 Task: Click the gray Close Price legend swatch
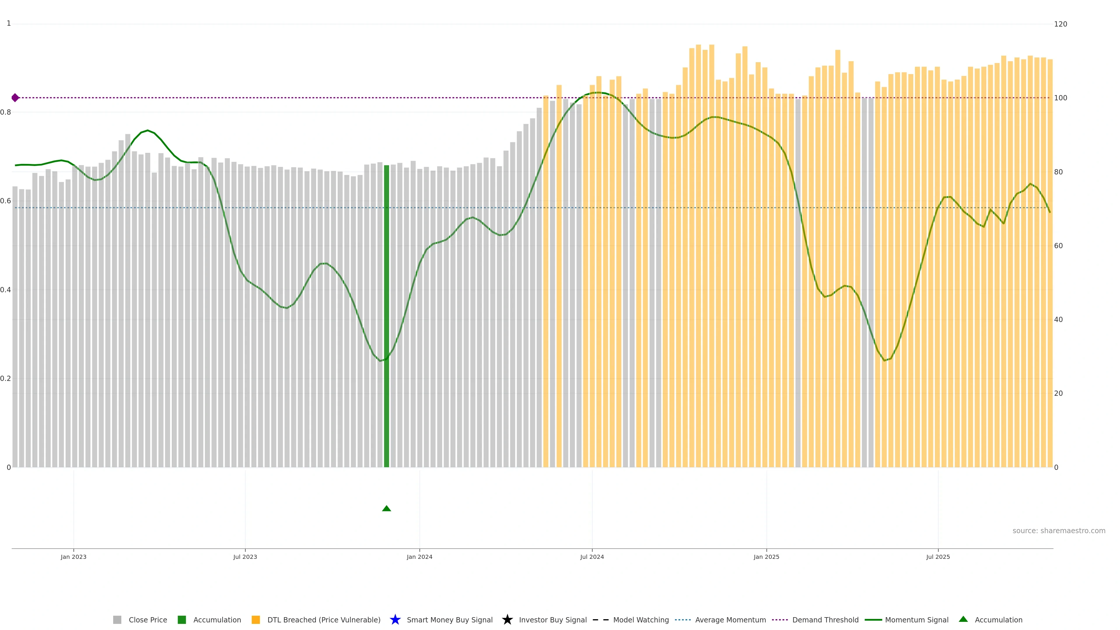(x=117, y=619)
